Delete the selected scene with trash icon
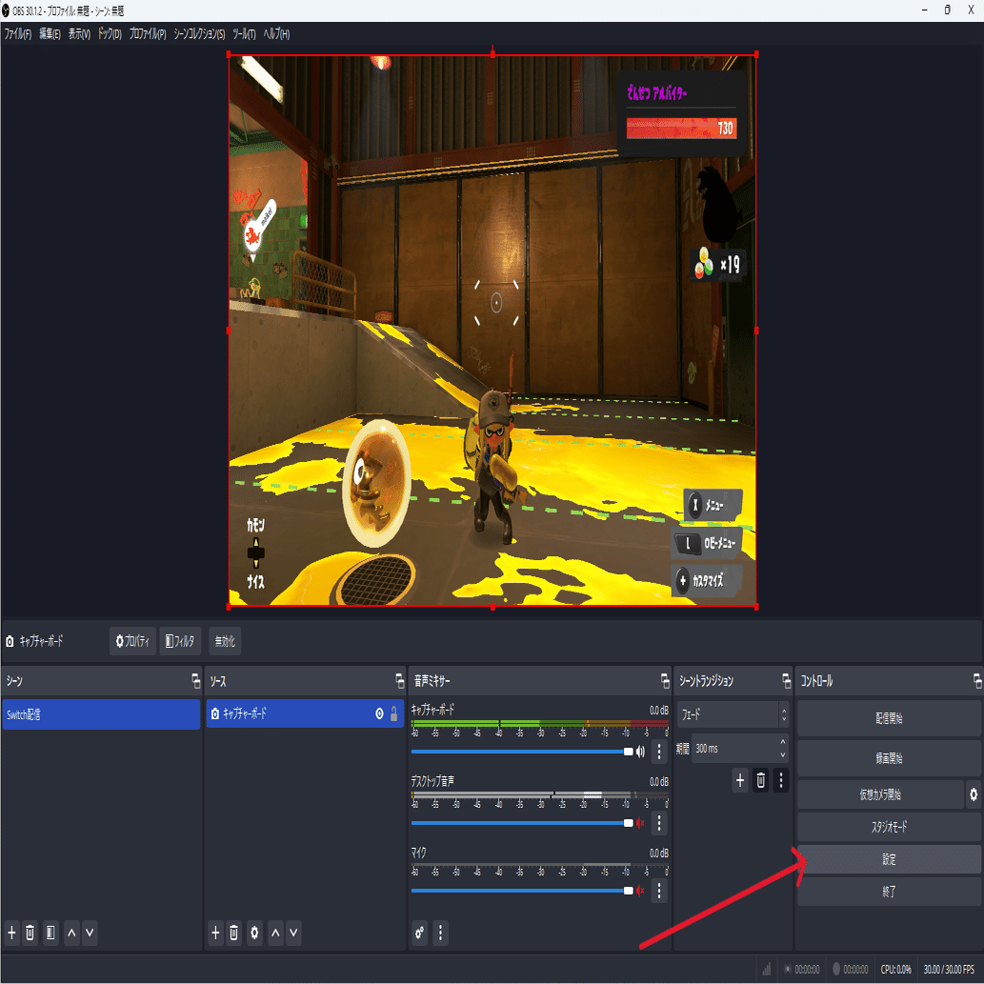 tap(30, 933)
